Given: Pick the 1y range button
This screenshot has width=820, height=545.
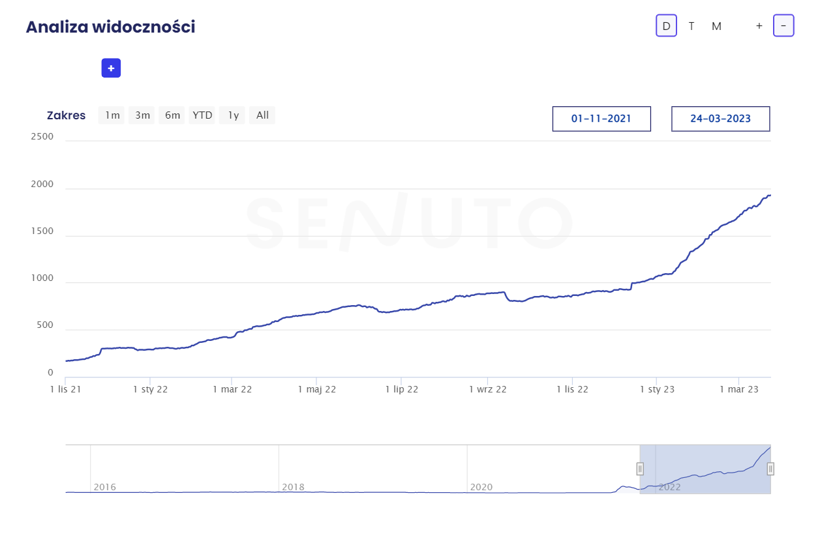Looking at the screenshot, I should 233,115.
